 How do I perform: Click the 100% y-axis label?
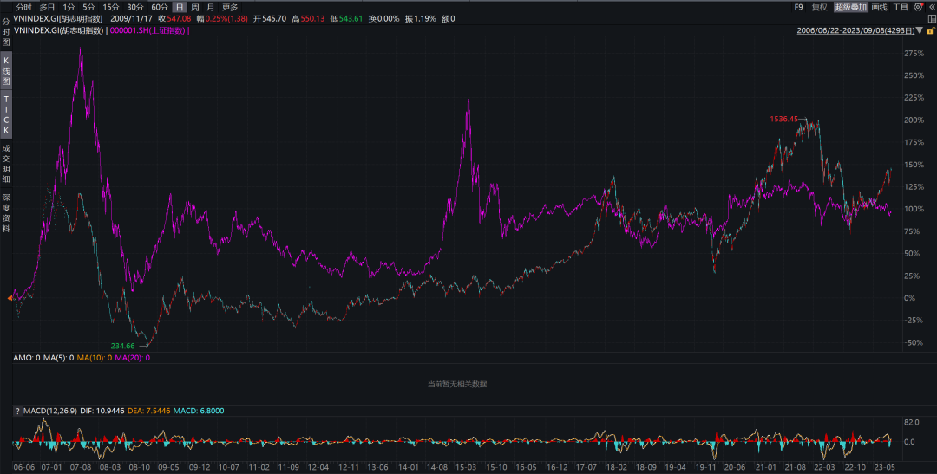[x=914, y=209]
